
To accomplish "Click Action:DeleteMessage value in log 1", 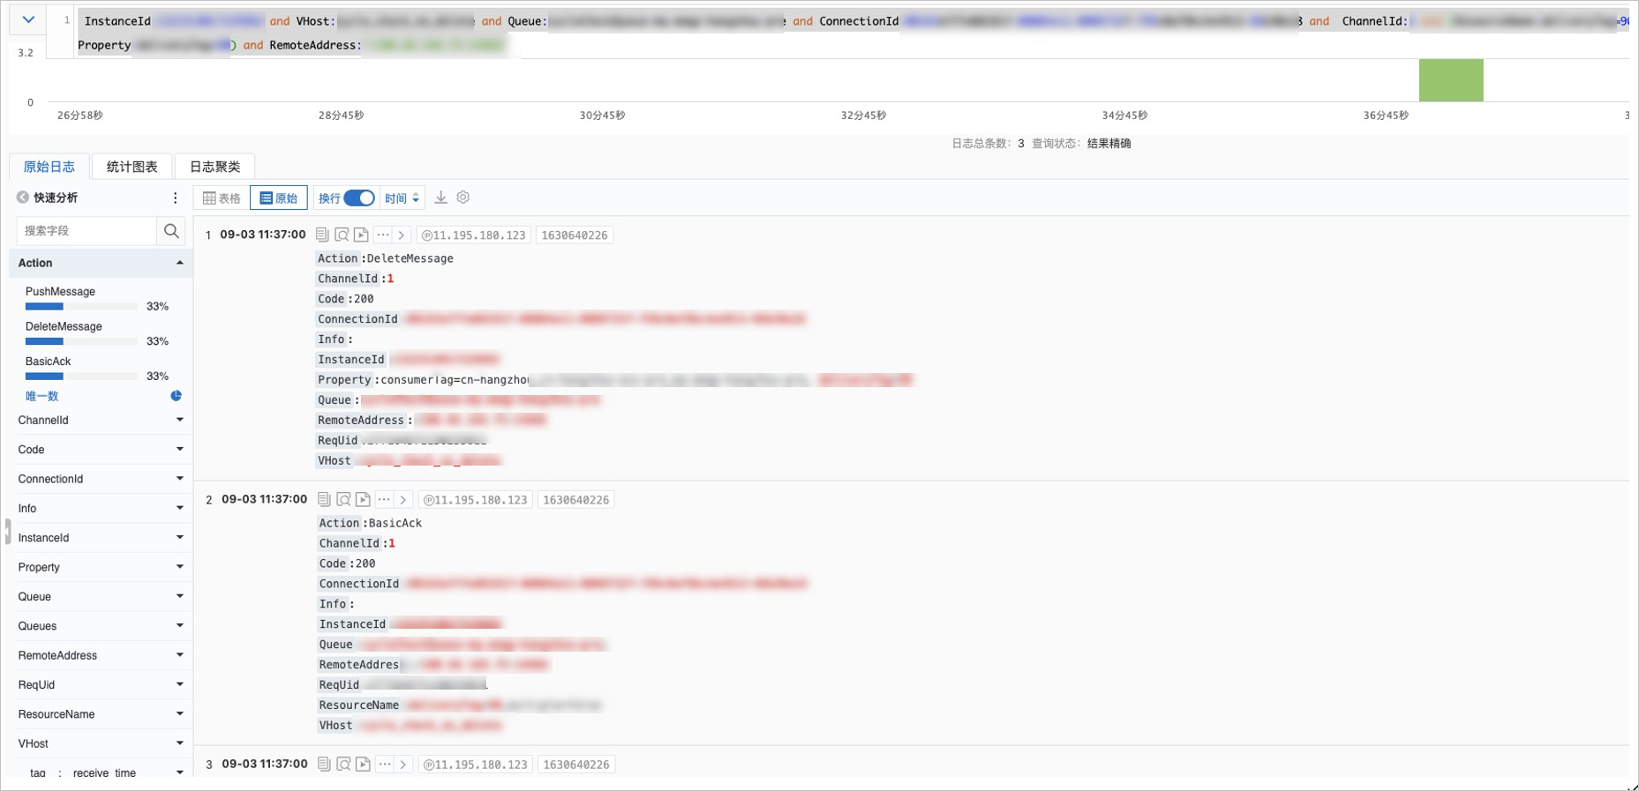I will pyautogui.click(x=410, y=258).
